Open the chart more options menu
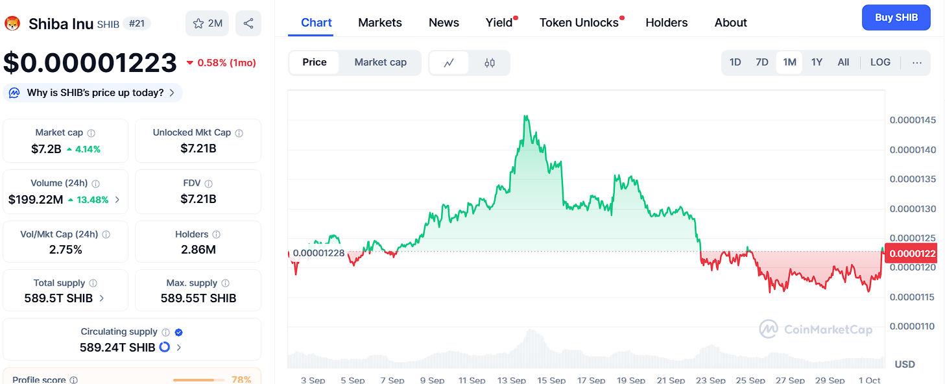Viewport: 945px width, 384px height. [x=916, y=62]
